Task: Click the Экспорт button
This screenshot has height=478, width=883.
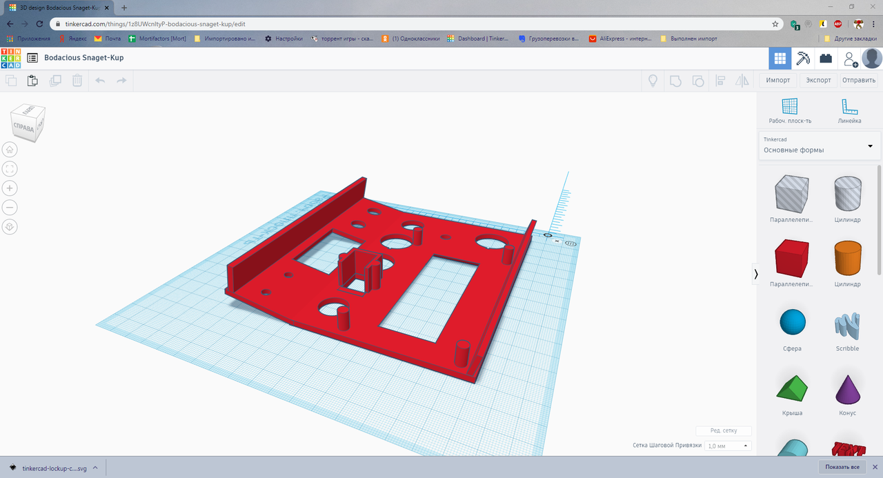Action: (818, 80)
